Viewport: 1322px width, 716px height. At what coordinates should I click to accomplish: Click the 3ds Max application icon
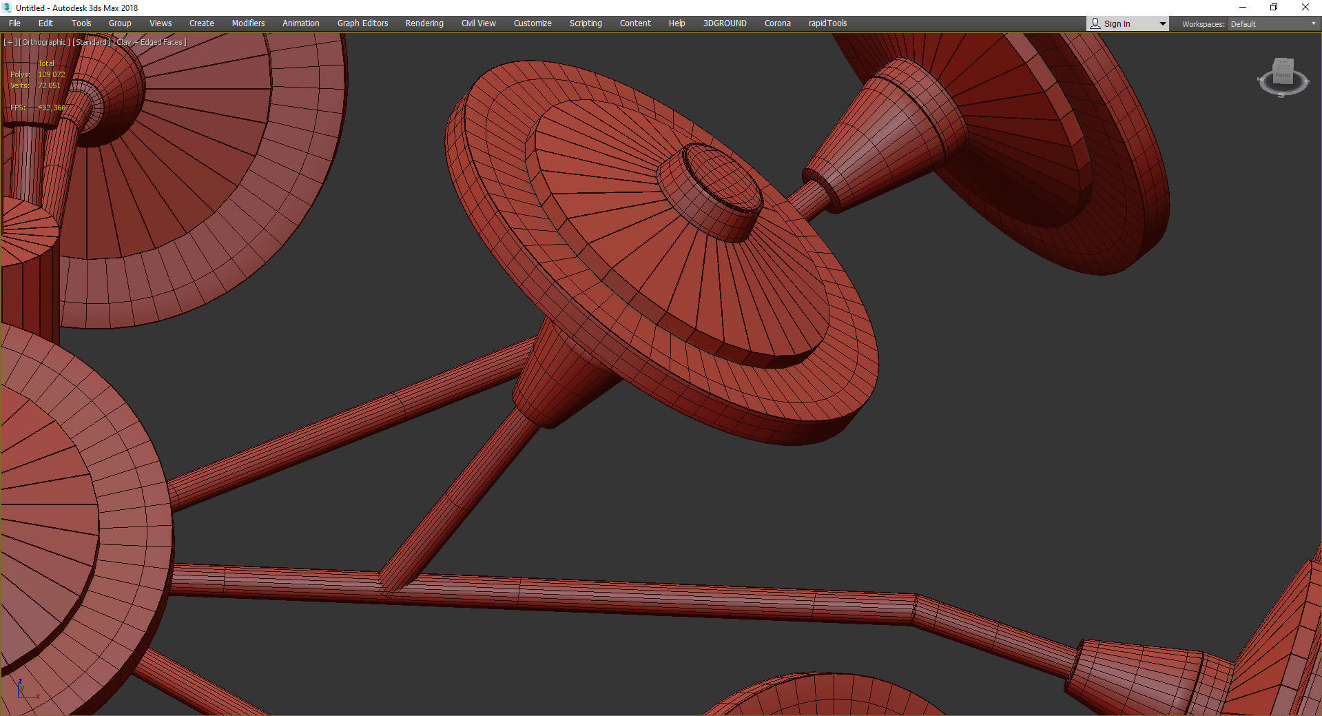[x=7, y=8]
